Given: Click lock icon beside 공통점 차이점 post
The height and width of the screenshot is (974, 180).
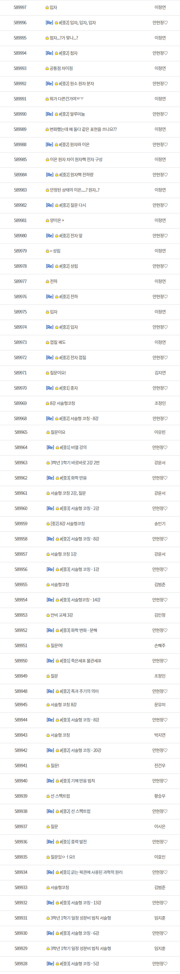Looking at the screenshot, I should (47, 68).
